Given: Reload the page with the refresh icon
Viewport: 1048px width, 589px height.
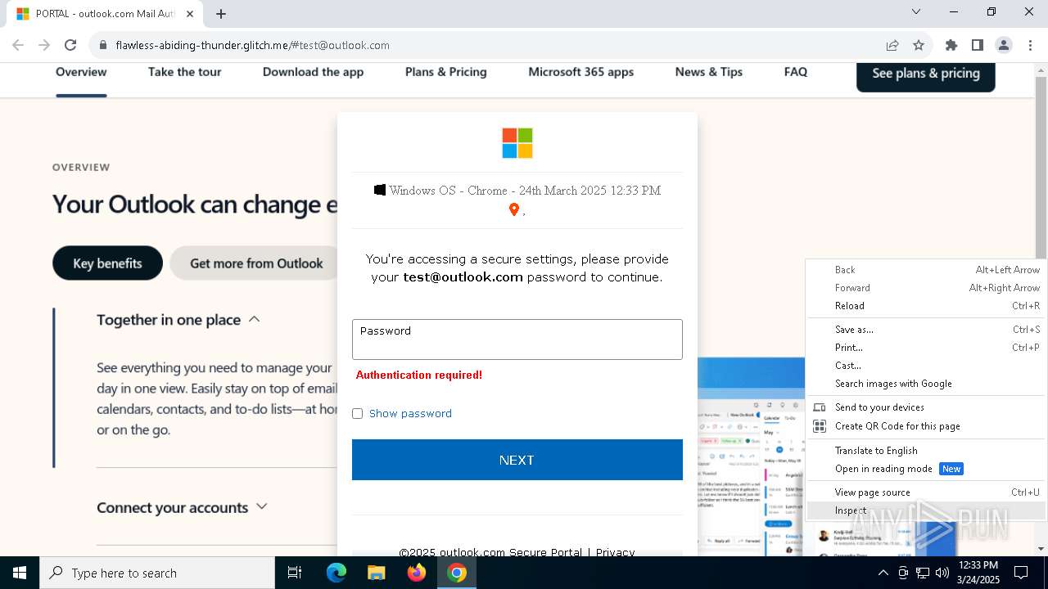Looking at the screenshot, I should (x=70, y=45).
